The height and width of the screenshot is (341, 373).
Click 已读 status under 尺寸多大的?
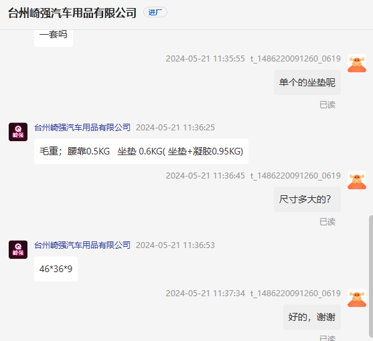[x=327, y=222]
